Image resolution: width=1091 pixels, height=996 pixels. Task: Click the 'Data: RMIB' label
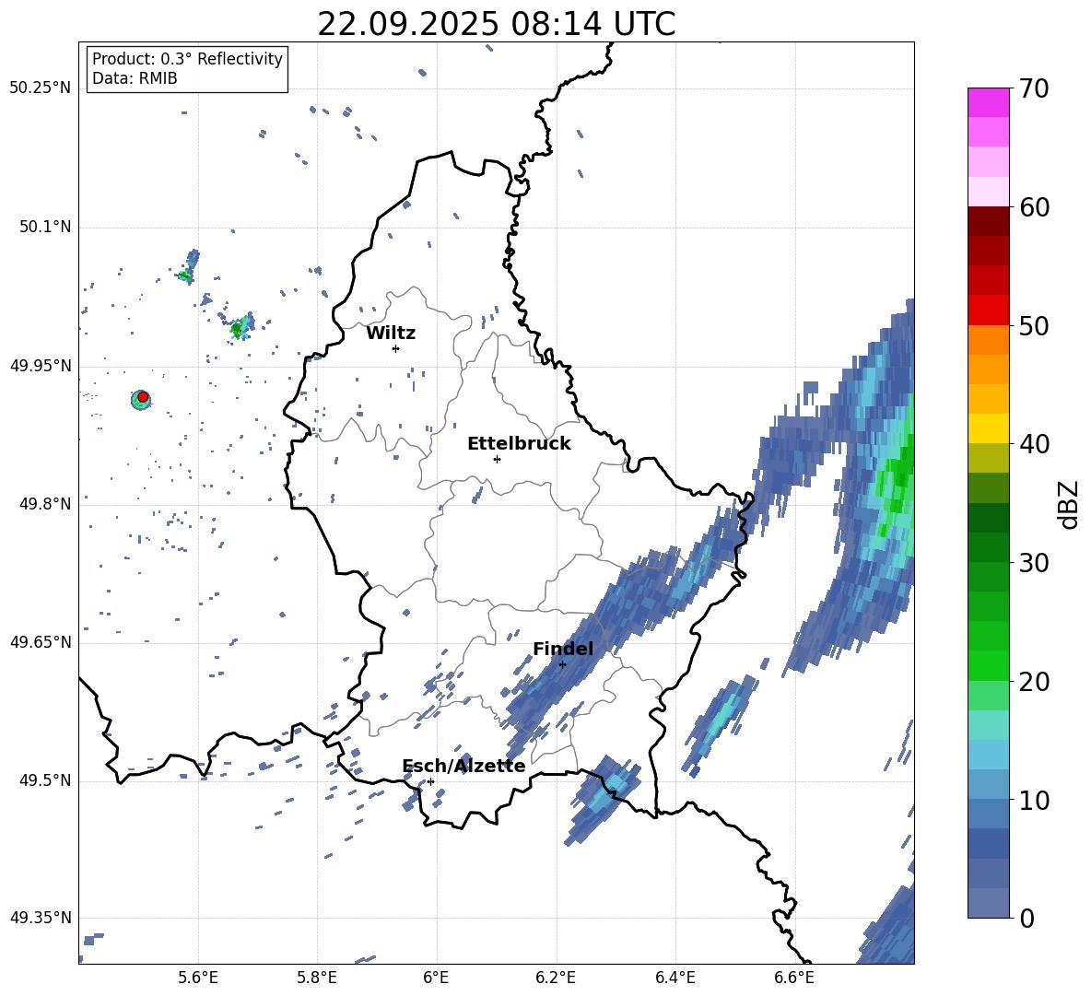click(x=135, y=78)
